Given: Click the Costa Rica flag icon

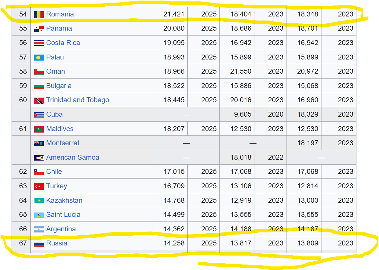Looking at the screenshot, I should point(39,43).
